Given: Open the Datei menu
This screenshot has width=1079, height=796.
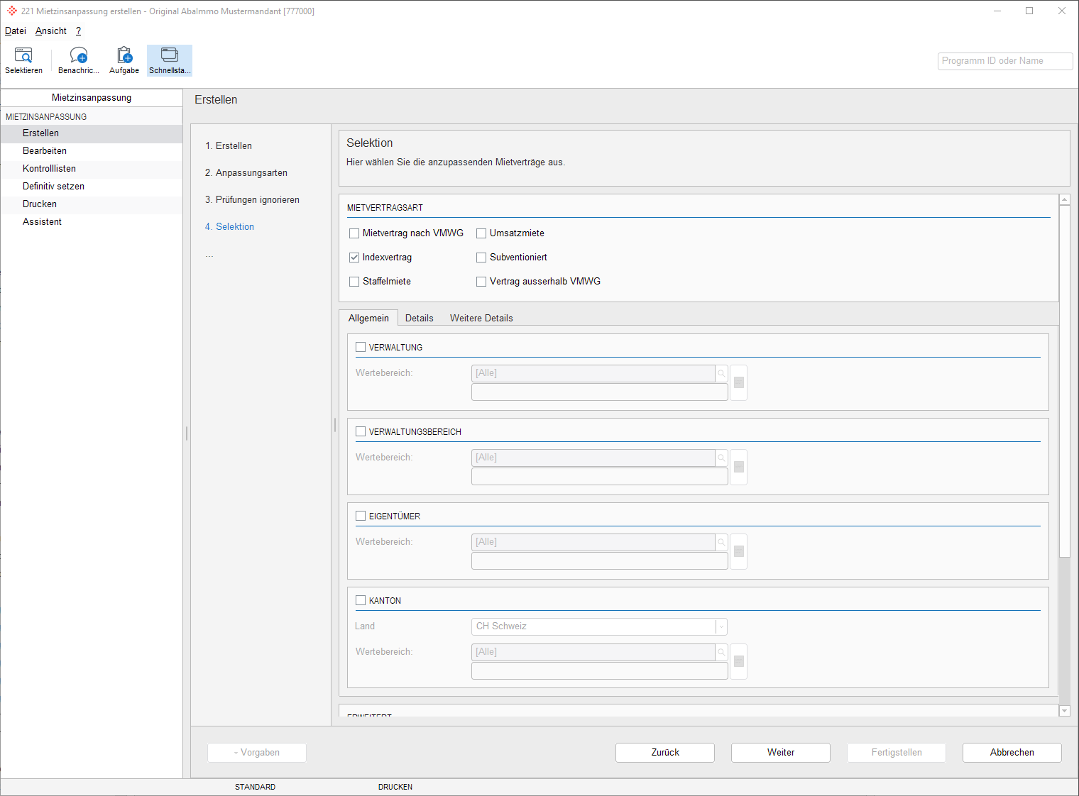Looking at the screenshot, I should pyautogui.click(x=16, y=31).
